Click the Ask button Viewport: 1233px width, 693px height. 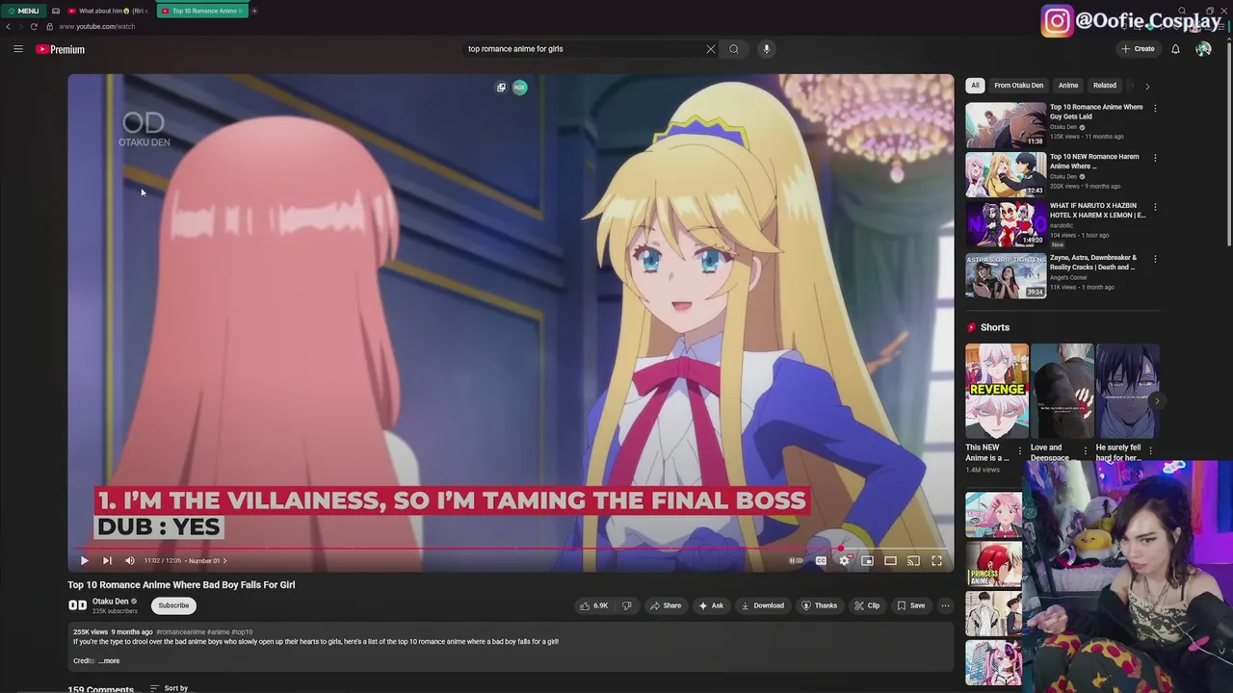pos(711,605)
